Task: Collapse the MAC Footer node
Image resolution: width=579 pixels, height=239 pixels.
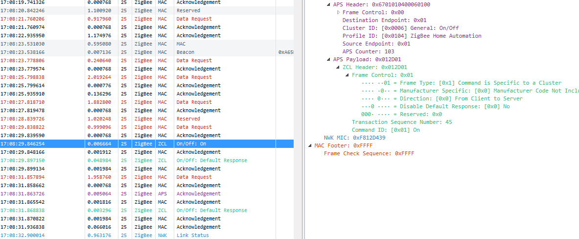Action: (310, 146)
